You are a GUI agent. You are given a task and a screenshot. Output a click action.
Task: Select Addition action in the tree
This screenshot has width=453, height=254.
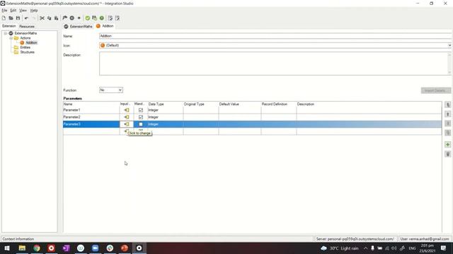pyautogui.click(x=31, y=42)
